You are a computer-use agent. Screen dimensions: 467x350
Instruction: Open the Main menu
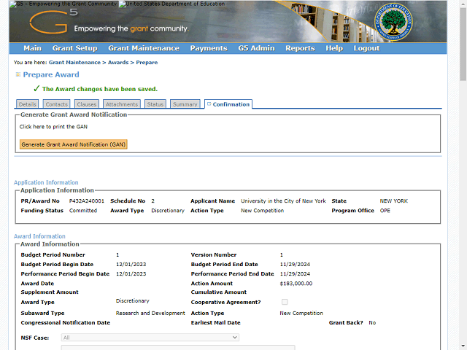click(x=32, y=48)
